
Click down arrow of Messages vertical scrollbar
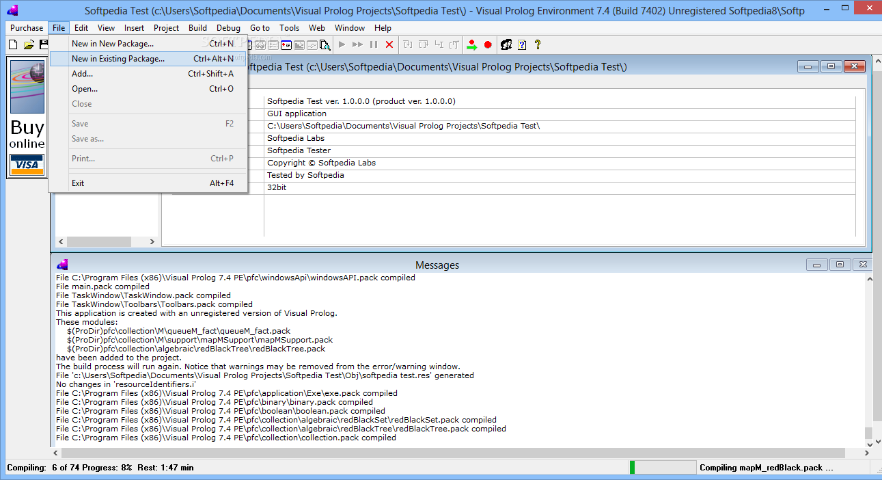click(x=869, y=444)
